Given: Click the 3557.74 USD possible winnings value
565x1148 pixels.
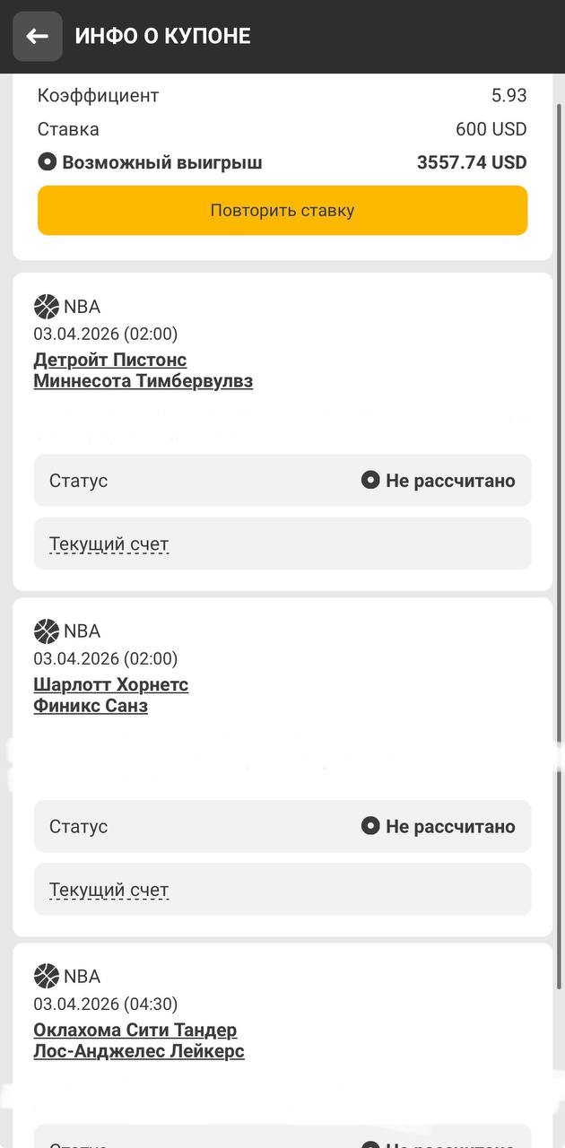Looking at the screenshot, I should tap(472, 162).
